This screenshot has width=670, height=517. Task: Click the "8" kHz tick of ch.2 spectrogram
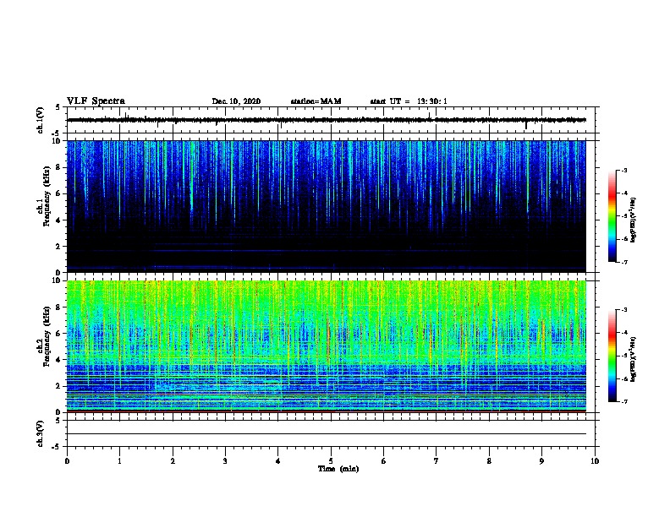(59, 307)
